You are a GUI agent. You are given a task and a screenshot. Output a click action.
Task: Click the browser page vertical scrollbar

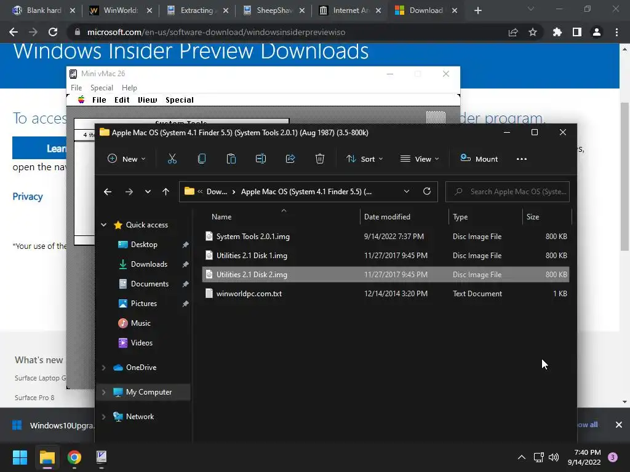click(x=624, y=176)
